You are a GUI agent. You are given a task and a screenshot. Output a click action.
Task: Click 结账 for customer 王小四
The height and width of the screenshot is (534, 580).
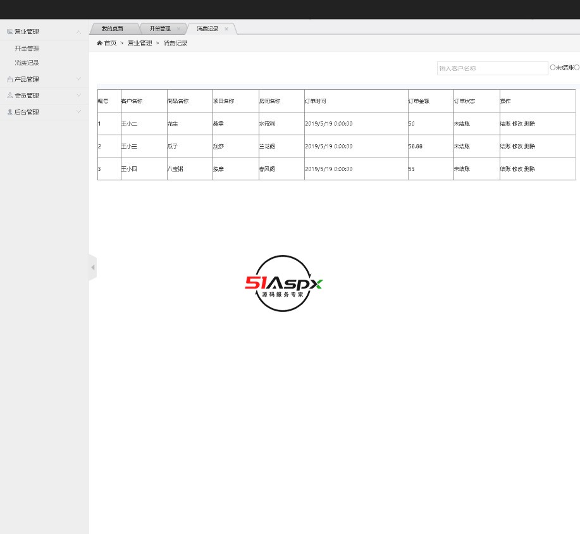click(x=505, y=169)
